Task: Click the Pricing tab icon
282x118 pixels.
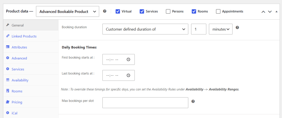Action: click(x=7, y=102)
